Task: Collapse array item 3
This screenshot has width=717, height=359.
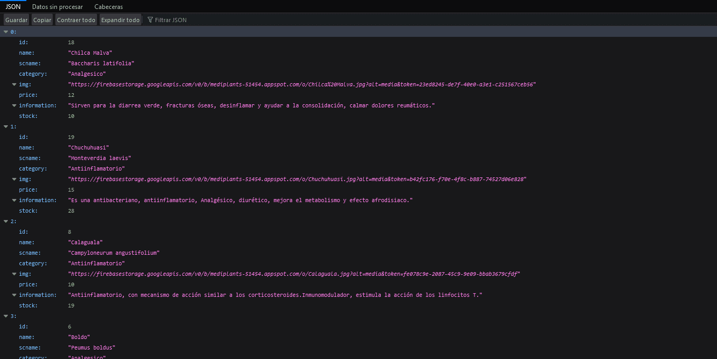Action: [6, 316]
